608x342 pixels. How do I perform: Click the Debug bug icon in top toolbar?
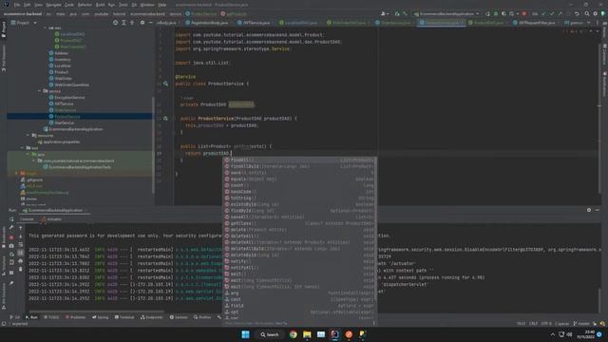pyautogui.click(x=496, y=13)
